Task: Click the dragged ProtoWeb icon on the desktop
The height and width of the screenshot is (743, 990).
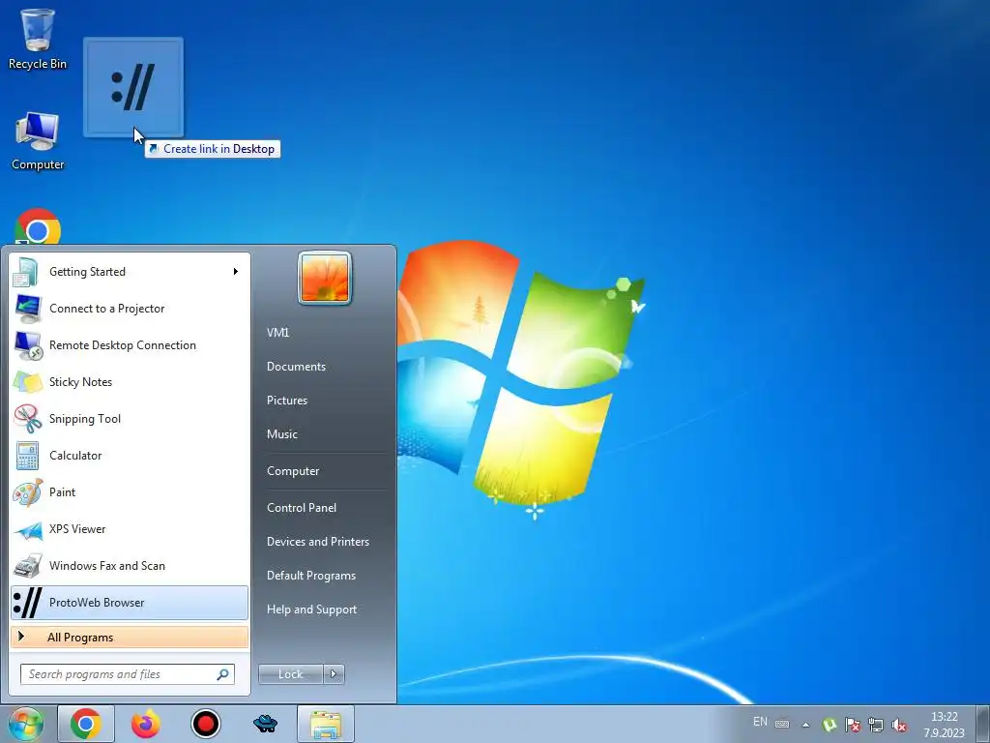Action: click(x=133, y=87)
